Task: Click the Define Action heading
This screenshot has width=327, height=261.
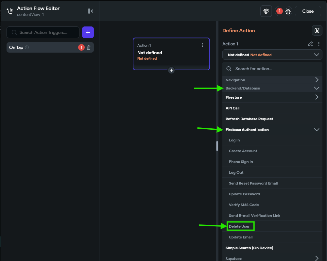Action: 239,31
